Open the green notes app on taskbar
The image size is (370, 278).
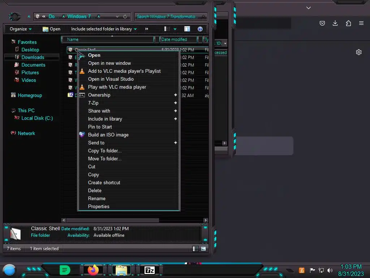click(x=65, y=270)
